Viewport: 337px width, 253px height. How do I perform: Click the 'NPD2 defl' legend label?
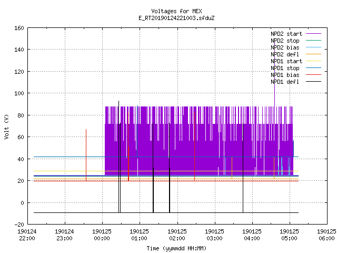coord(285,54)
